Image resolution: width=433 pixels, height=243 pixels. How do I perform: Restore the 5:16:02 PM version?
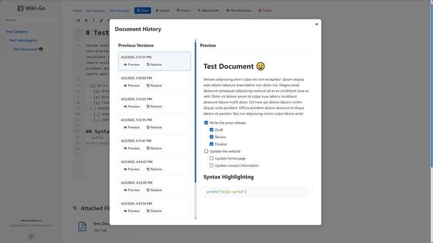(x=154, y=86)
